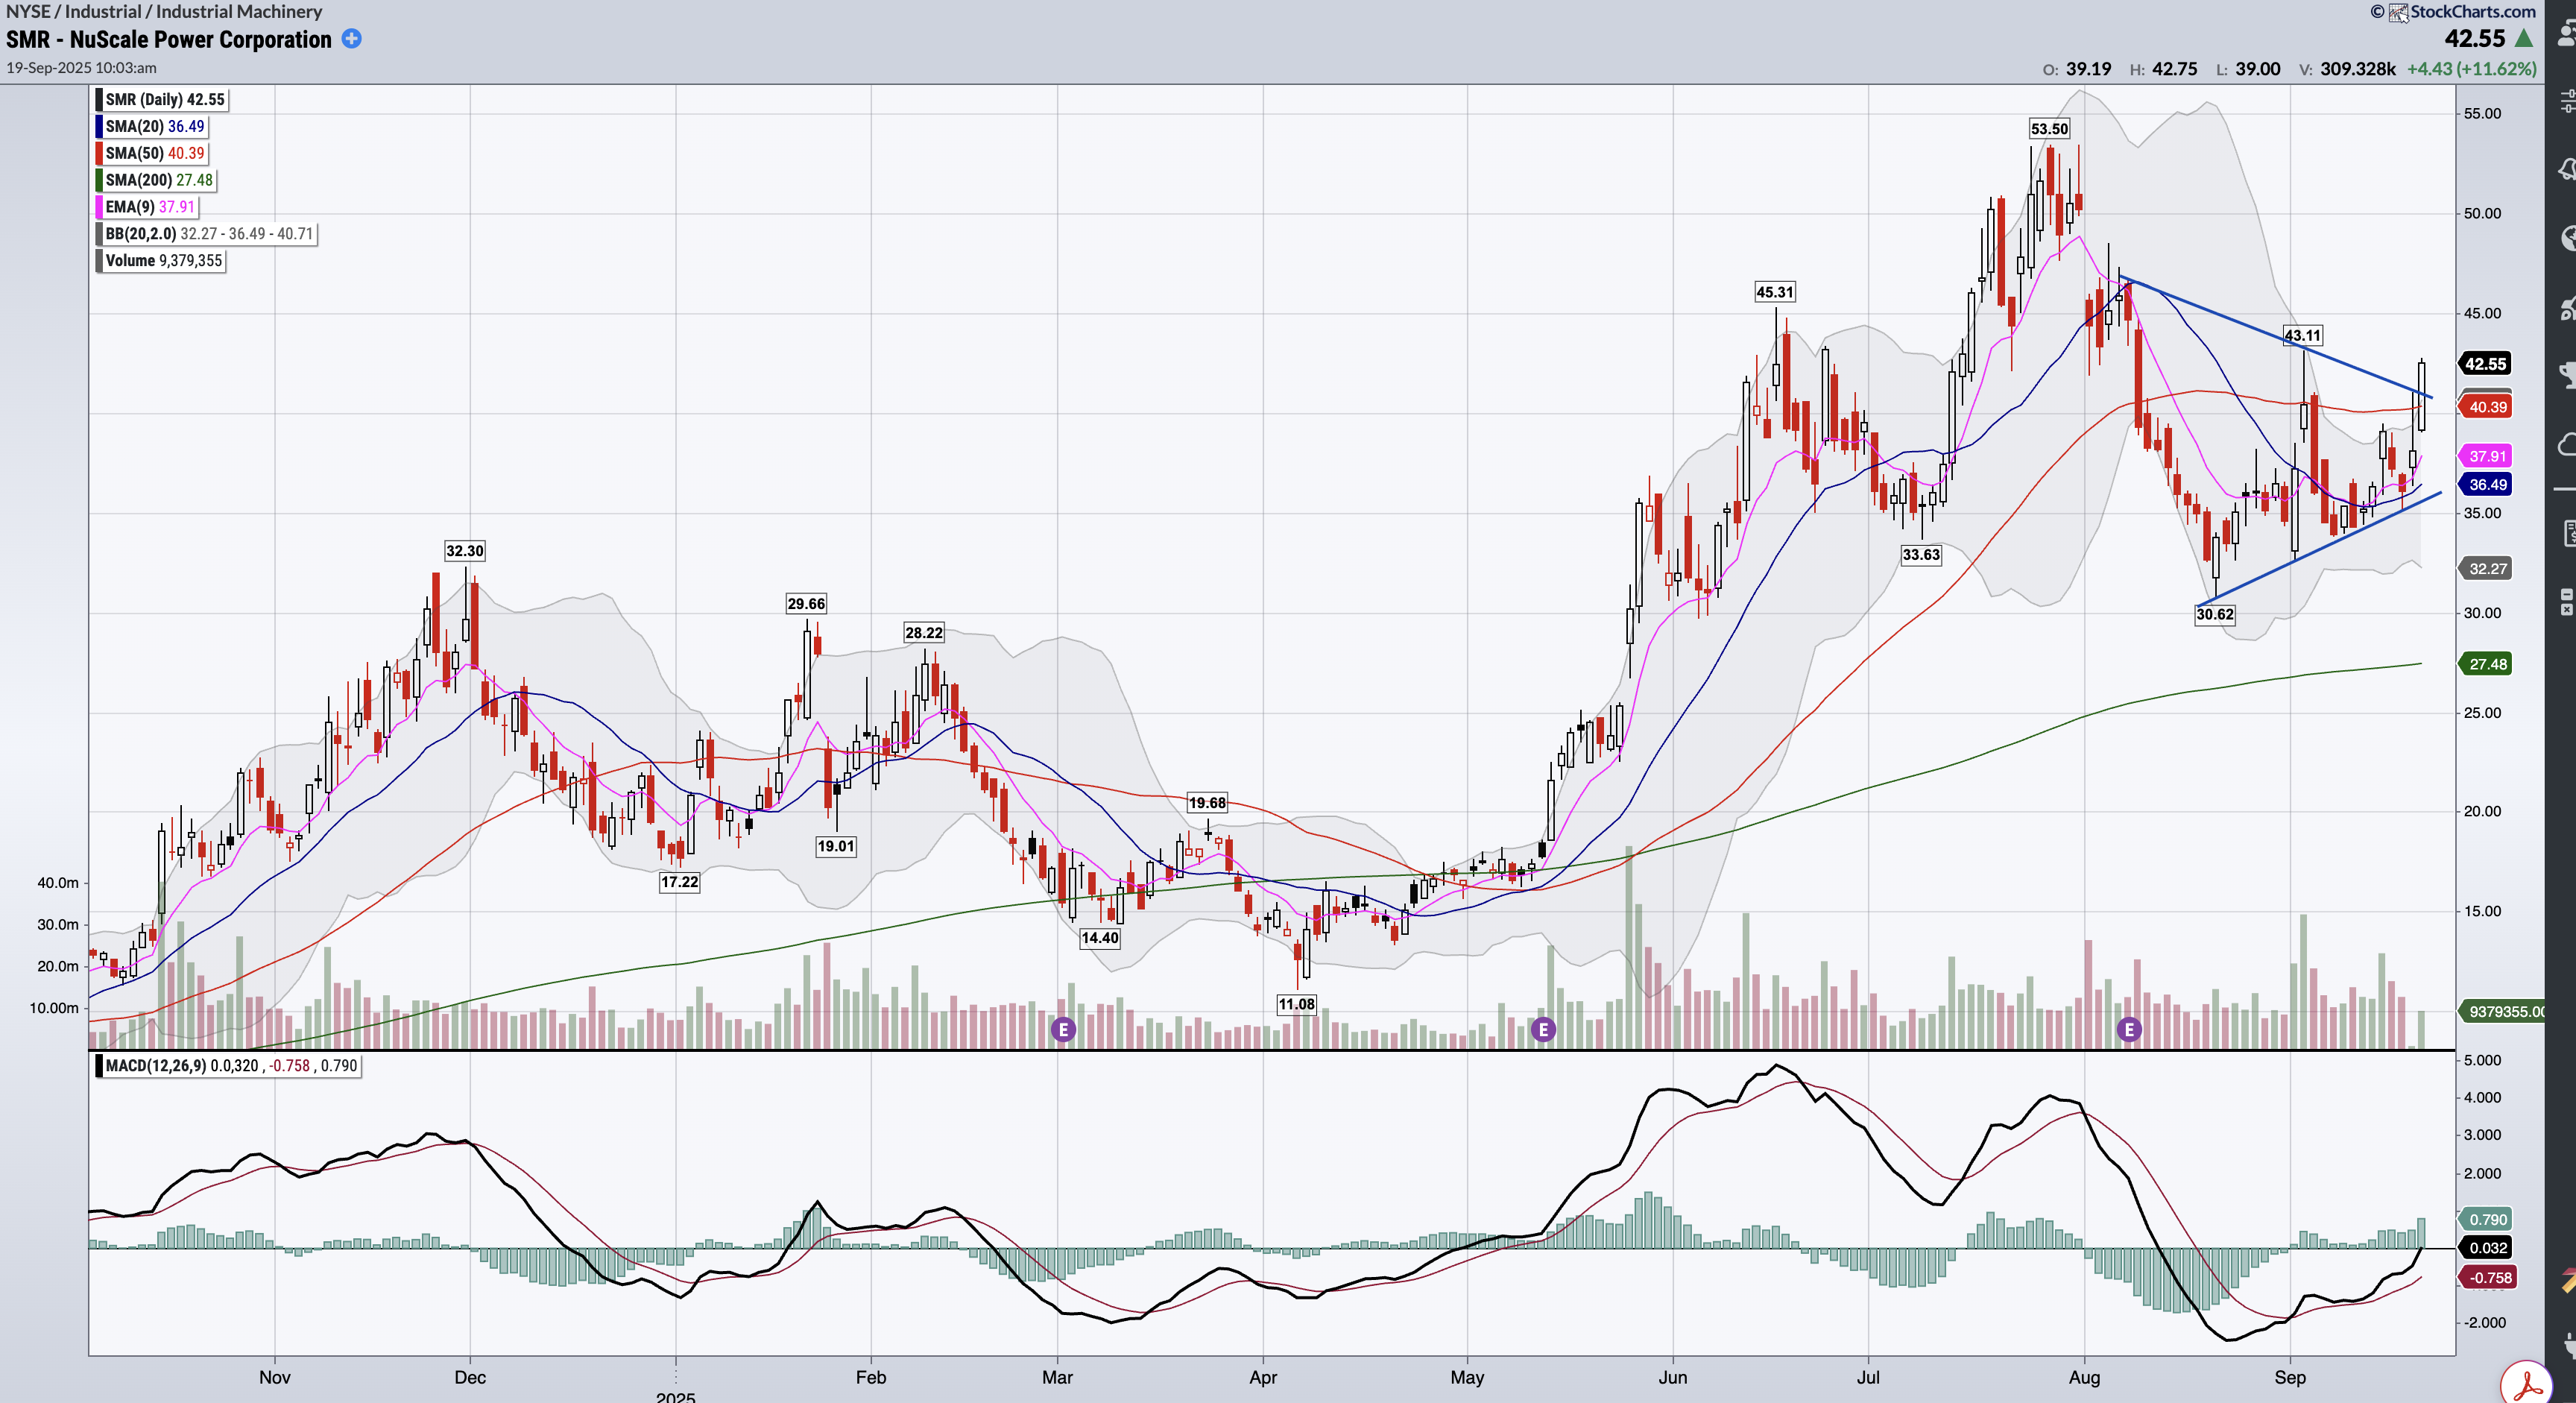Image resolution: width=2576 pixels, height=1403 pixels.
Task: Click the Volume 9,379,355 legend label
Action: click(161, 261)
